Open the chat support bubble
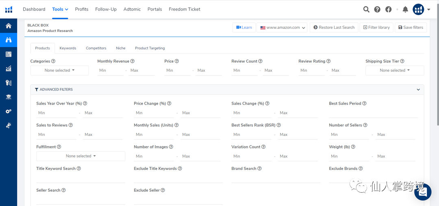Viewport: 439px width, 206px height. pyautogui.click(x=423, y=192)
